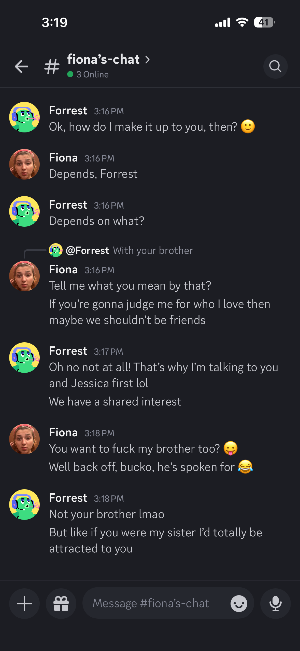Tap Fiona's username on "Depends, Forrest"
This screenshot has height=651, width=300.
tap(63, 158)
